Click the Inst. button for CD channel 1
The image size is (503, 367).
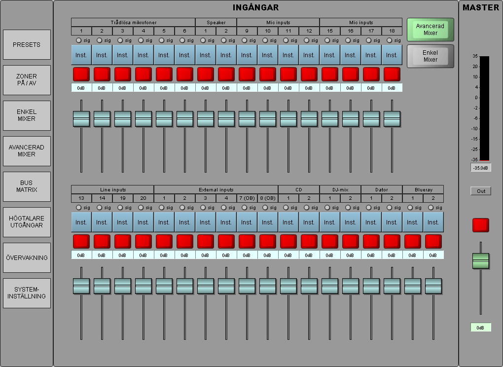click(288, 222)
